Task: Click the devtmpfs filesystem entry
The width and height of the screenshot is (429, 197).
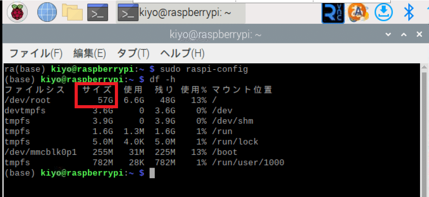Action: [25, 111]
